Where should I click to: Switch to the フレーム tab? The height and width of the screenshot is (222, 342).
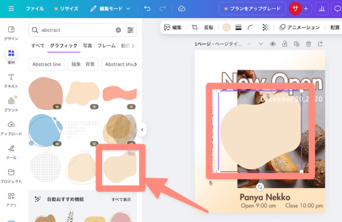tap(107, 46)
